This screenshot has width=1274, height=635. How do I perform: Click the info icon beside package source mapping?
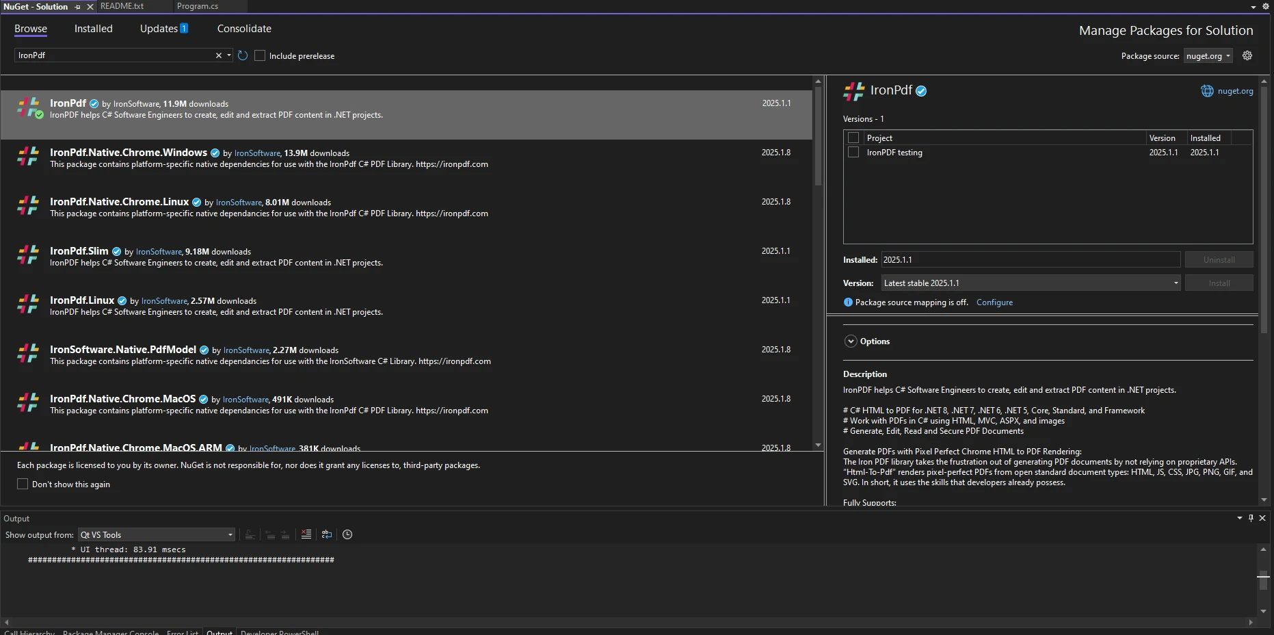coord(848,302)
